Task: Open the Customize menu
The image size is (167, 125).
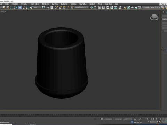Action: click(x=64, y=4)
